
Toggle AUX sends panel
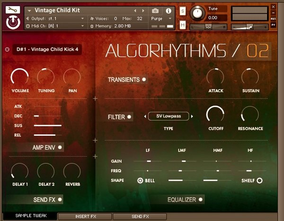273,18
